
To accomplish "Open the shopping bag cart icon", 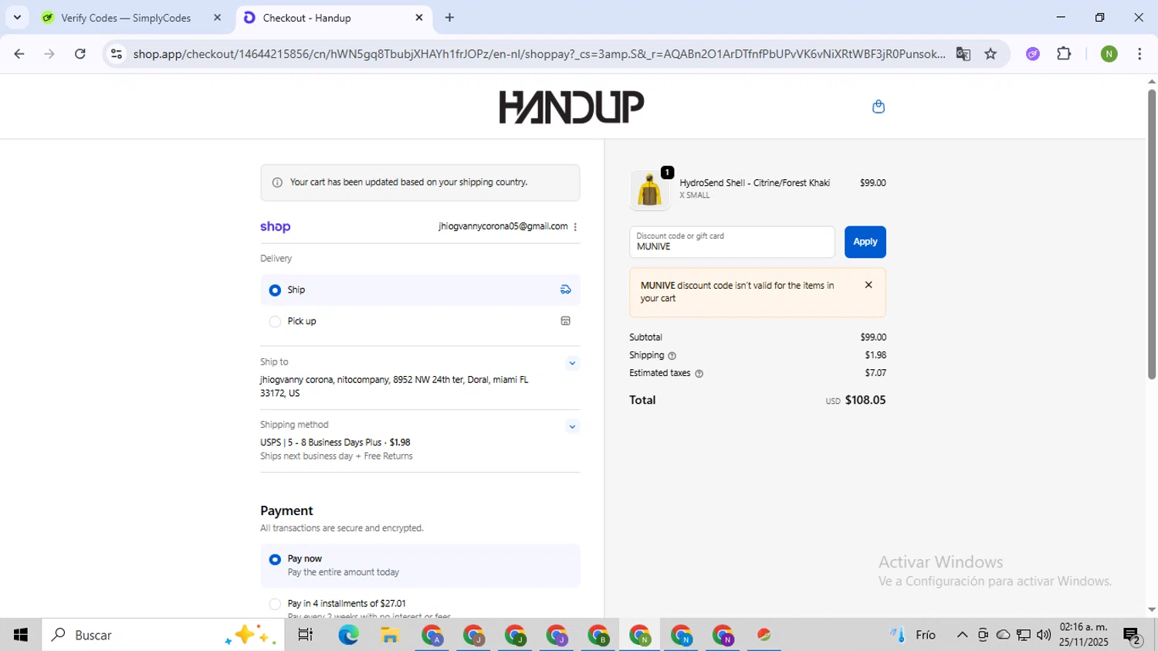I will pos(878,107).
